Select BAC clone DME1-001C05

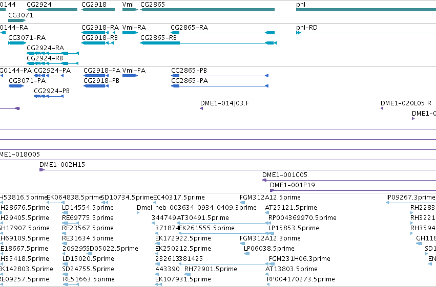coord(349,181)
